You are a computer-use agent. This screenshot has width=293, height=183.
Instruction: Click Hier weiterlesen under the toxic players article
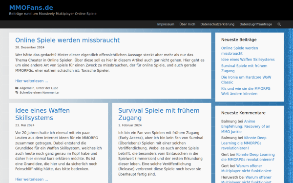(32, 81)
